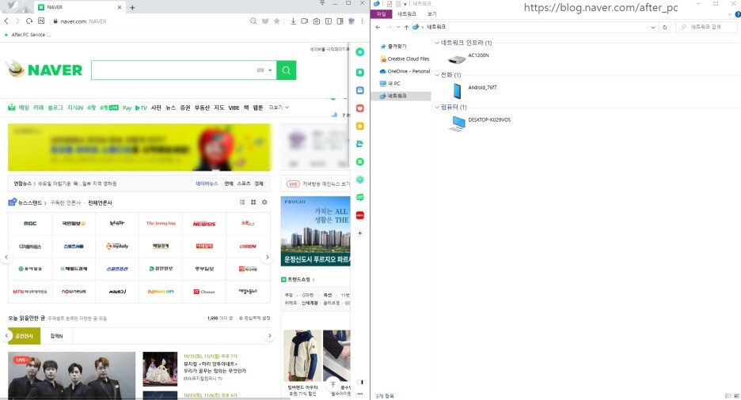The height and width of the screenshot is (400, 741).
Task: Open the 파일 tab in Explorer
Action: click(382, 14)
